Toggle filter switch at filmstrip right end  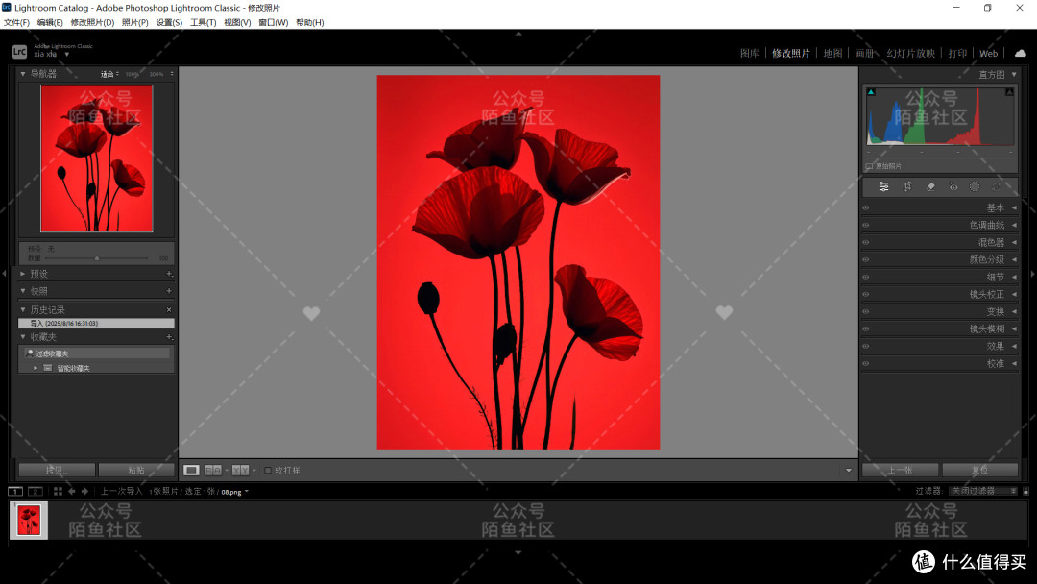pyautogui.click(x=1025, y=492)
